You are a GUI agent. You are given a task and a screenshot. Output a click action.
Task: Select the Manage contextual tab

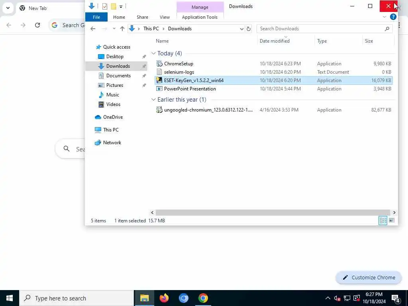point(200,7)
